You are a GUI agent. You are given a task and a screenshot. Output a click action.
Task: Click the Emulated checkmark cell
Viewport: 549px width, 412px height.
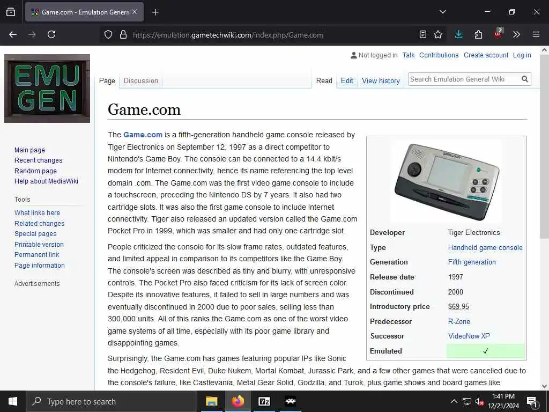486,351
